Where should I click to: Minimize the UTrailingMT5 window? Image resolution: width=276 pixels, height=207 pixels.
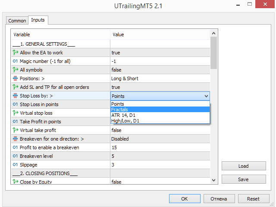(x=238, y=5)
